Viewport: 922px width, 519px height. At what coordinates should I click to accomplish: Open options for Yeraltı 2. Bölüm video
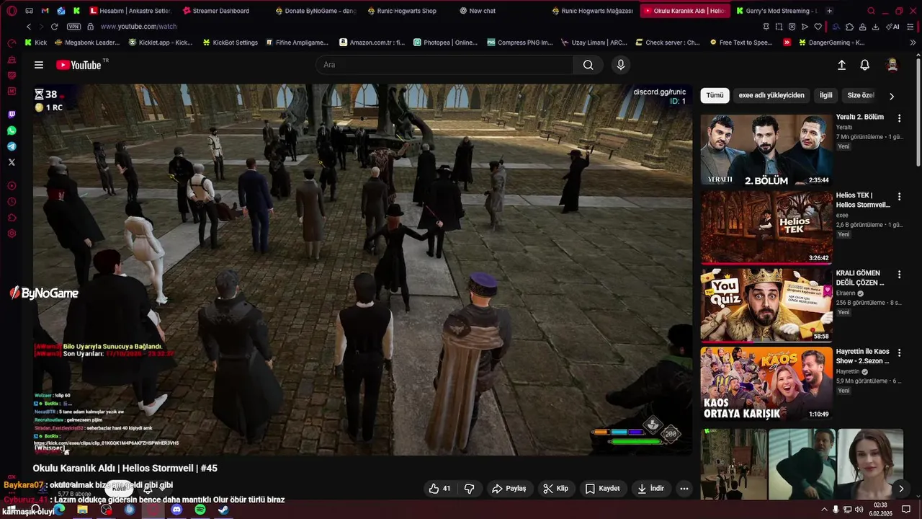pos(899,117)
